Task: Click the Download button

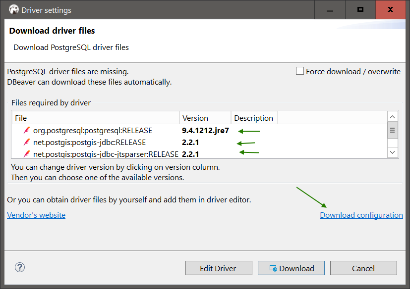Action: coord(291,268)
